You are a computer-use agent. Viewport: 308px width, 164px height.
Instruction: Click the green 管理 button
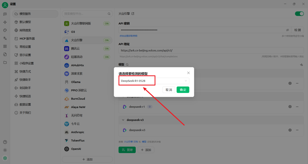[x=127, y=150]
